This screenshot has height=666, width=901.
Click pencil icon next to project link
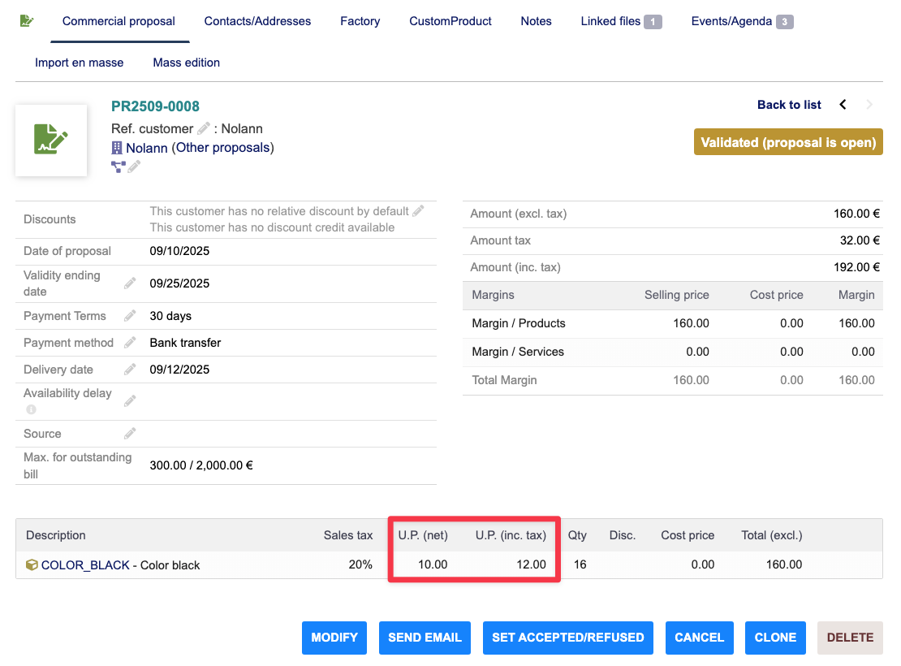click(134, 166)
